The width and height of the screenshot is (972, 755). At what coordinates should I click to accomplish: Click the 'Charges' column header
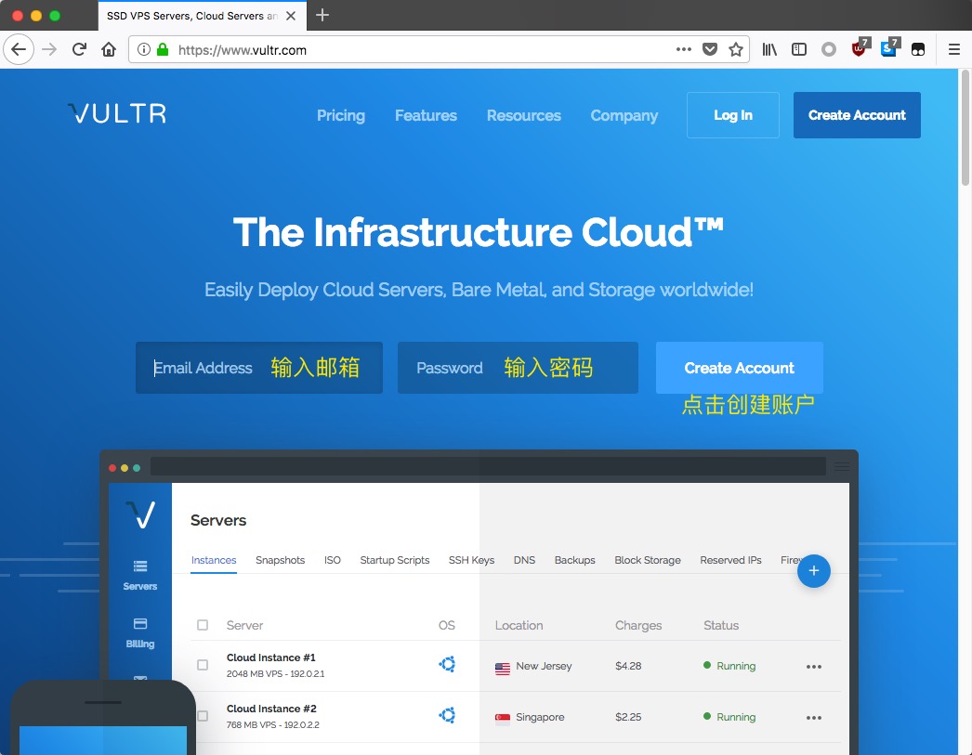637,626
